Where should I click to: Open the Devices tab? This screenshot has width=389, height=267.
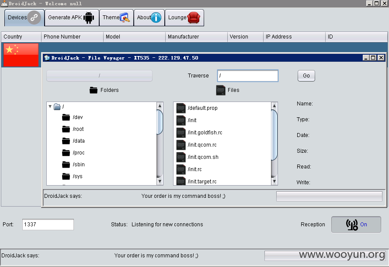tap(24, 18)
